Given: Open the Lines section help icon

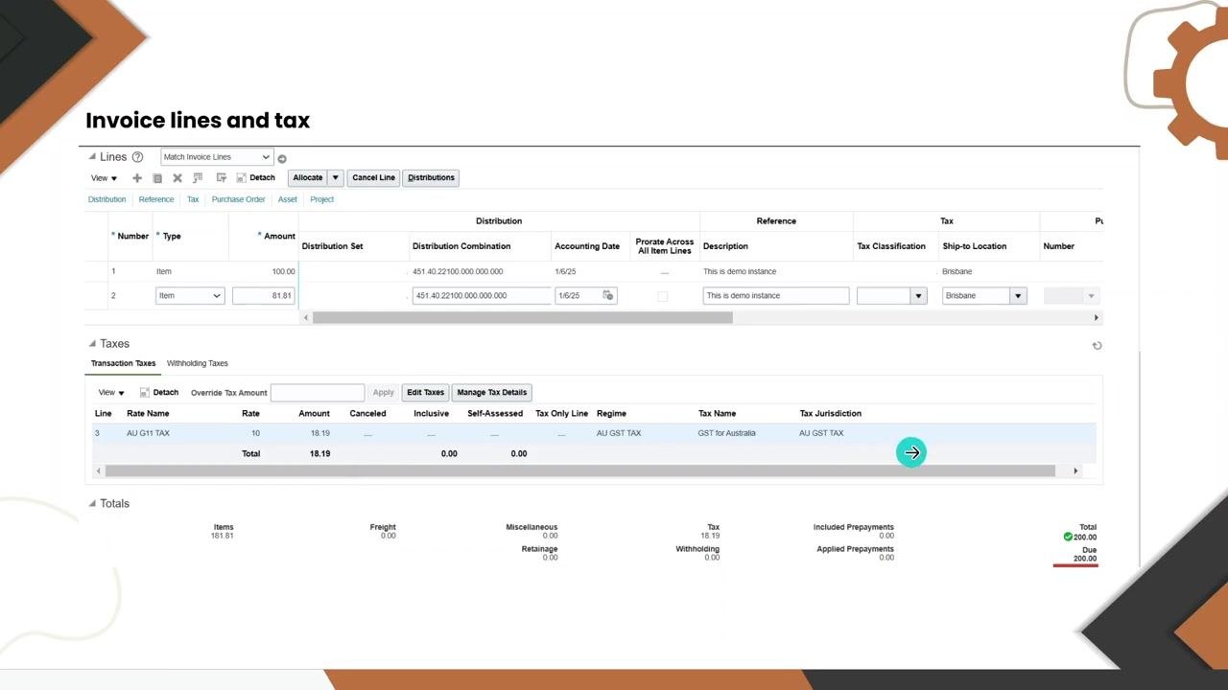Looking at the screenshot, I should 137,157.
